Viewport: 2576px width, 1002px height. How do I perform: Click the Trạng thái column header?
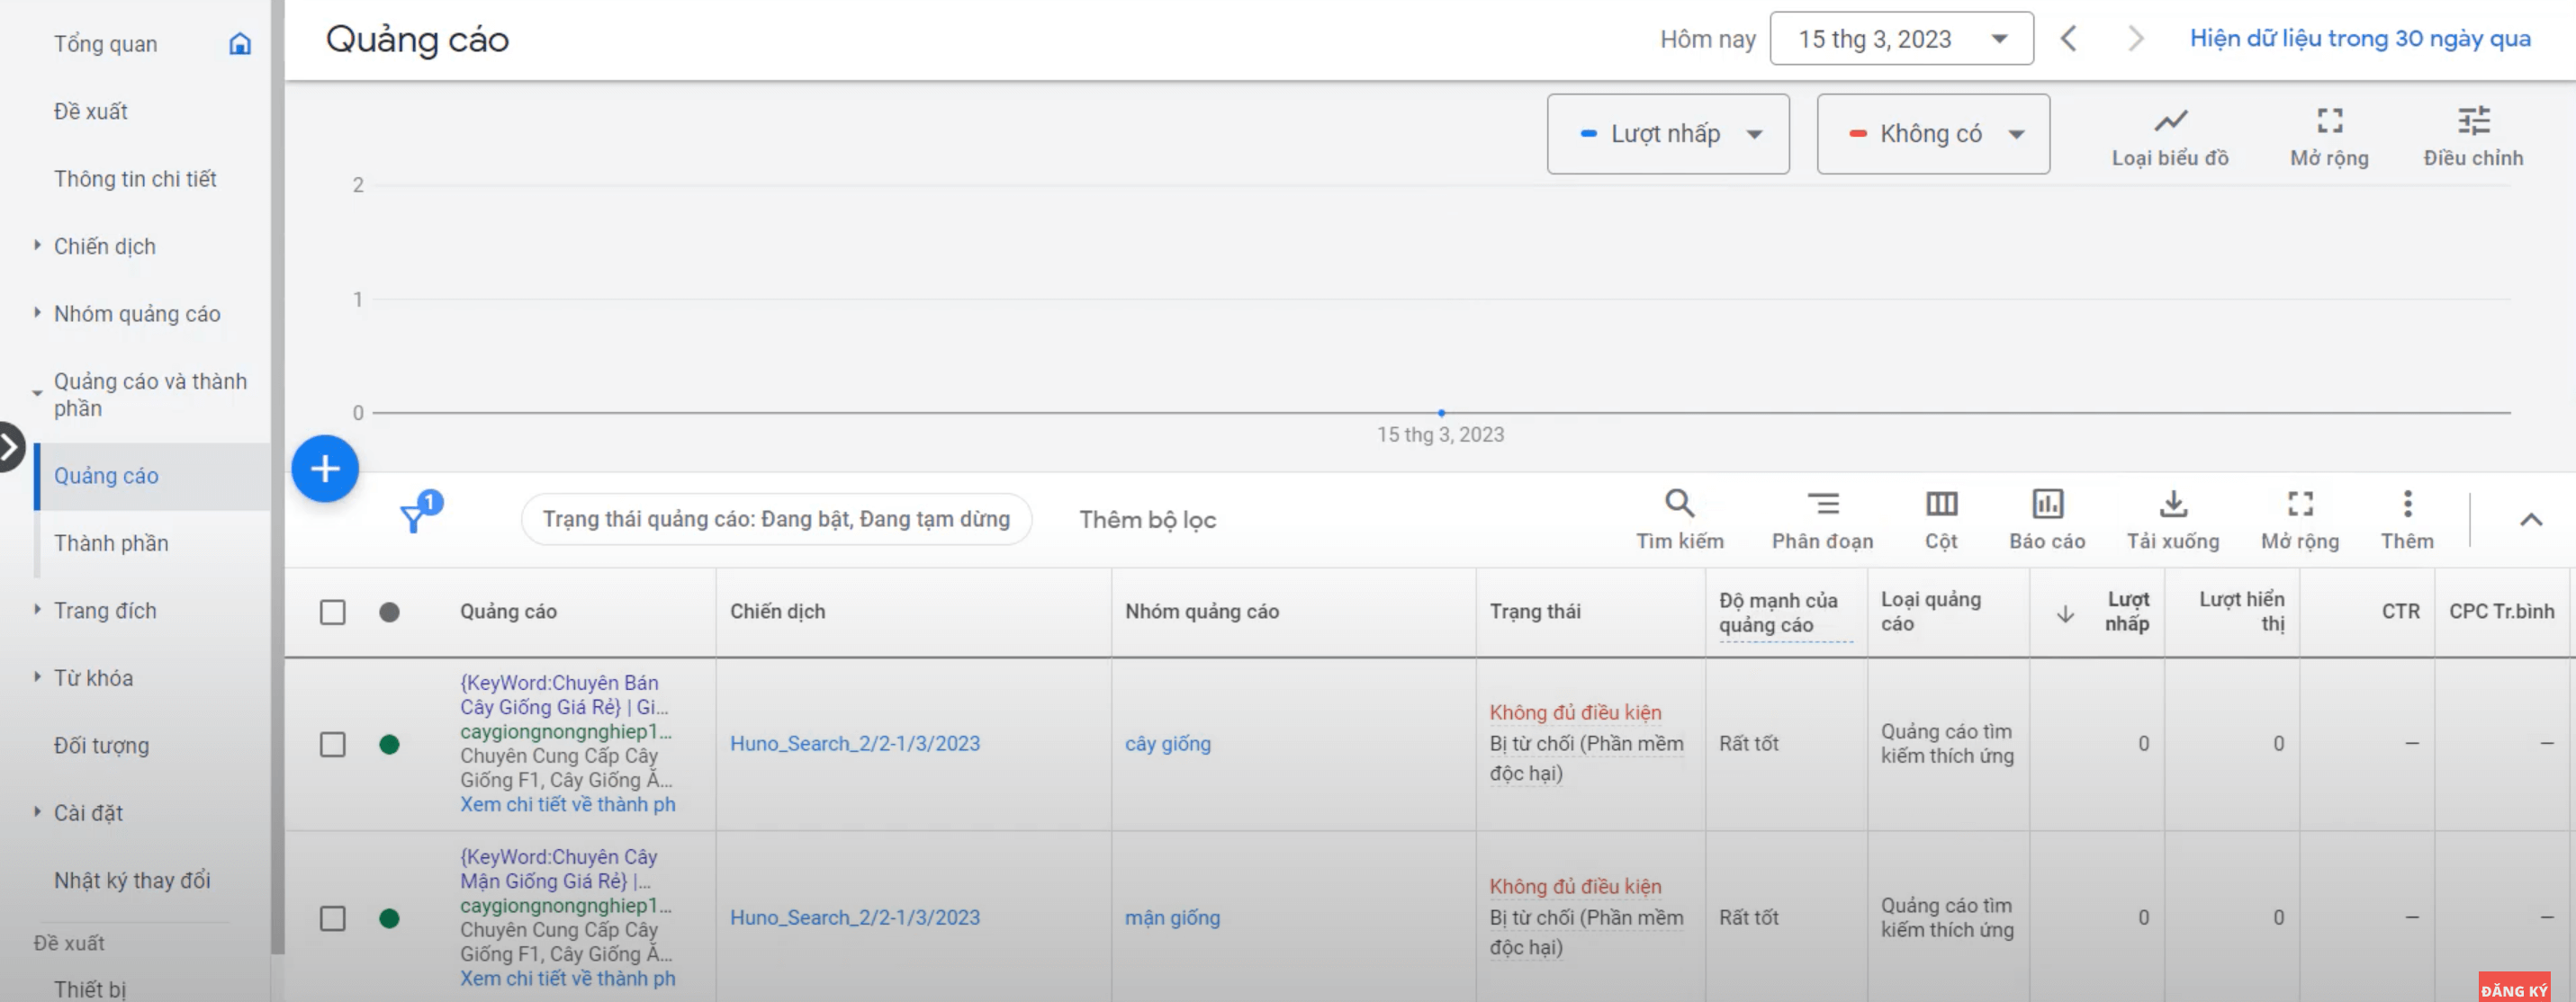pos(1534,613)
